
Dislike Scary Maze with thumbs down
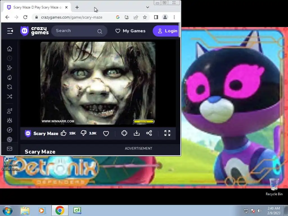83,133
